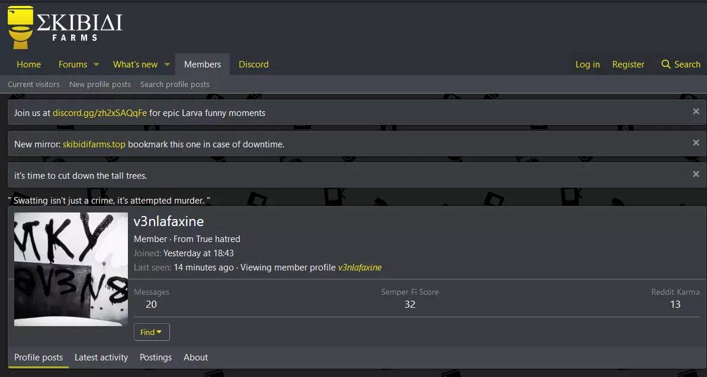Open the Members menu item
The image size is (707, 377).
point(203,65)
